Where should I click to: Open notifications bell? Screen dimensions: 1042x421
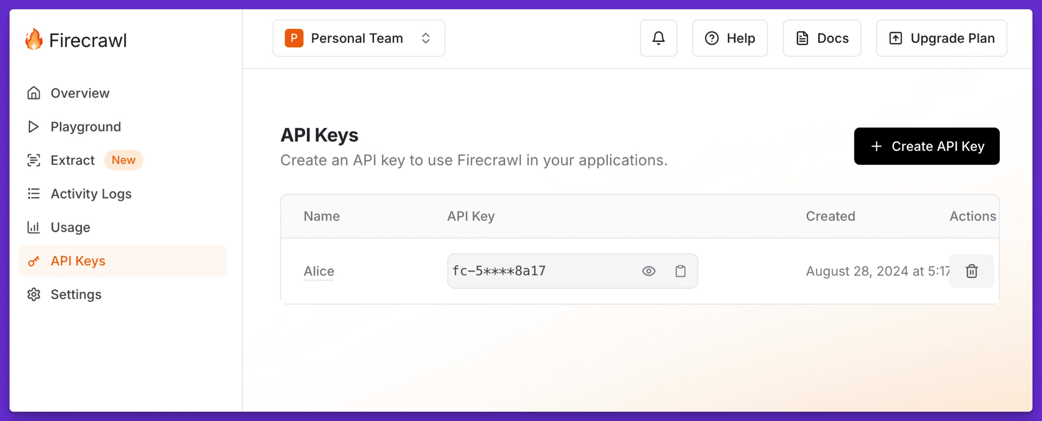point(658,38)
